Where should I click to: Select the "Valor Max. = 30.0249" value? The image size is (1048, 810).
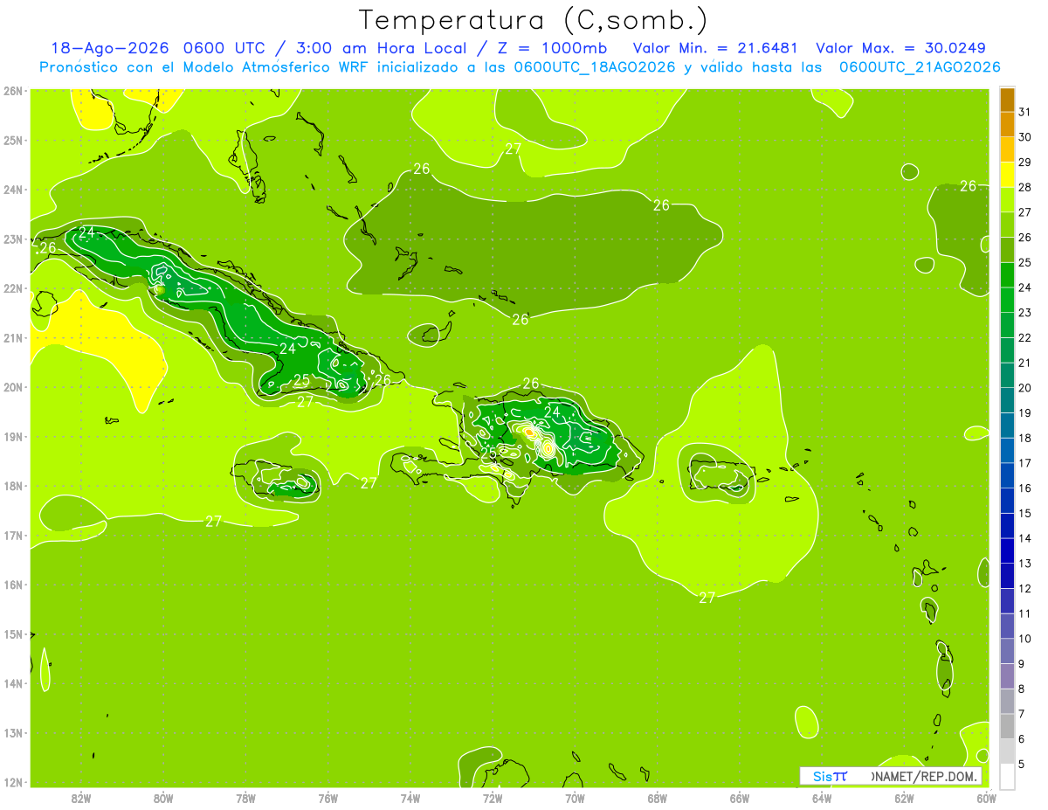[x=900, y=48]
